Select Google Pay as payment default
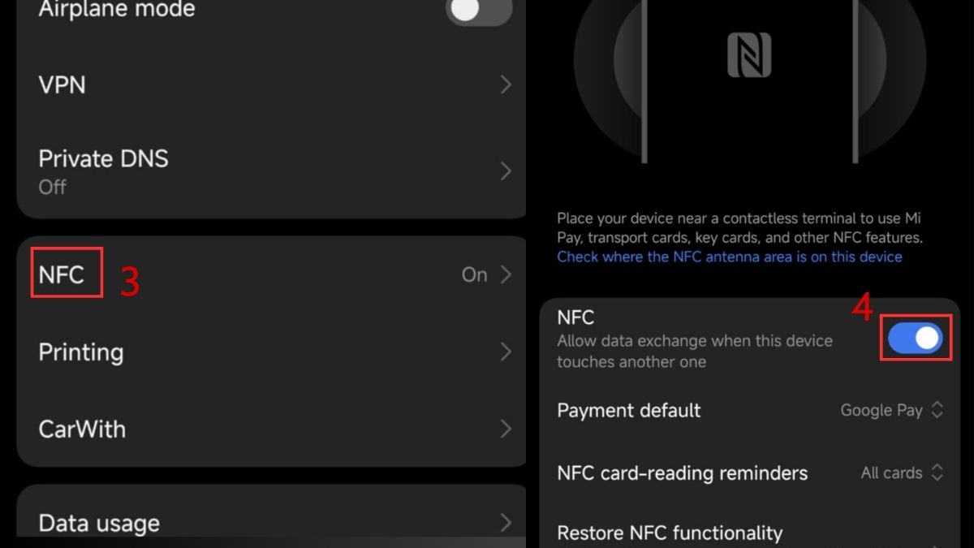Screen dimensions: 974x548 pyautogui.click(x=881, y=410)
